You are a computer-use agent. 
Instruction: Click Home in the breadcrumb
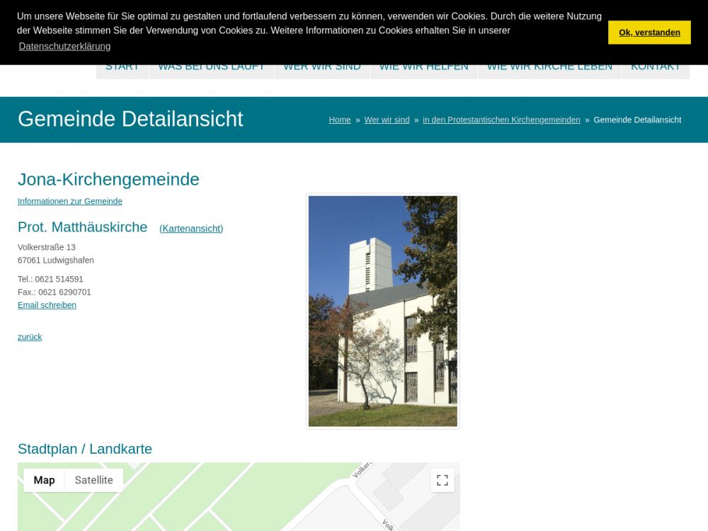pyautogui.click(x=339, y=120)
